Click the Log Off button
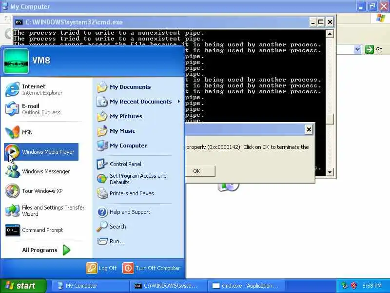 101,268
